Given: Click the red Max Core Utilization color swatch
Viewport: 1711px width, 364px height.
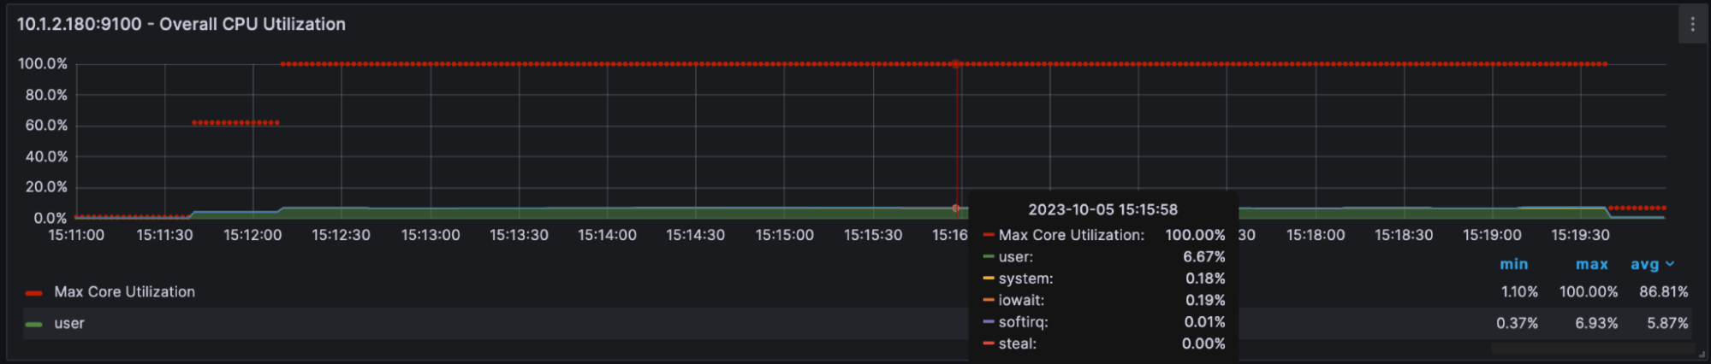Looking at the screenshot, I should pos(34,293).
